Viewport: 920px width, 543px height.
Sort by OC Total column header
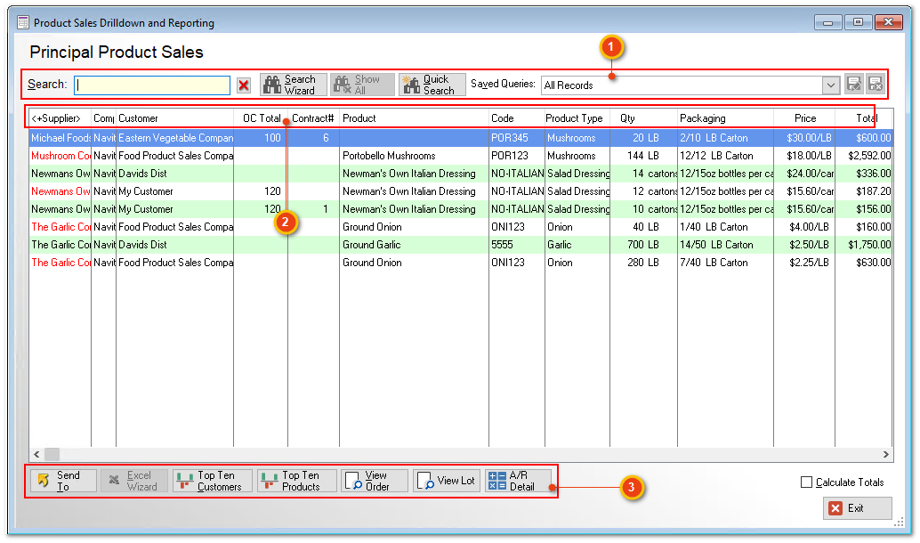point(261,118)
